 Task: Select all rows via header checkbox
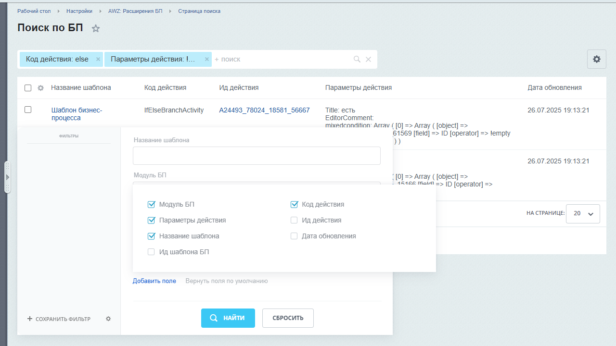click(28, 88)
